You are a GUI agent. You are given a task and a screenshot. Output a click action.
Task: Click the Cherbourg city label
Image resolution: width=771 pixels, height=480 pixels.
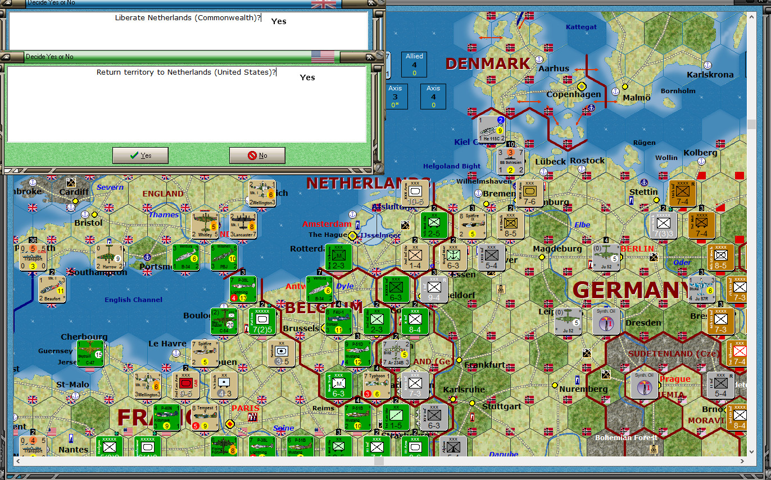[84, 337]
